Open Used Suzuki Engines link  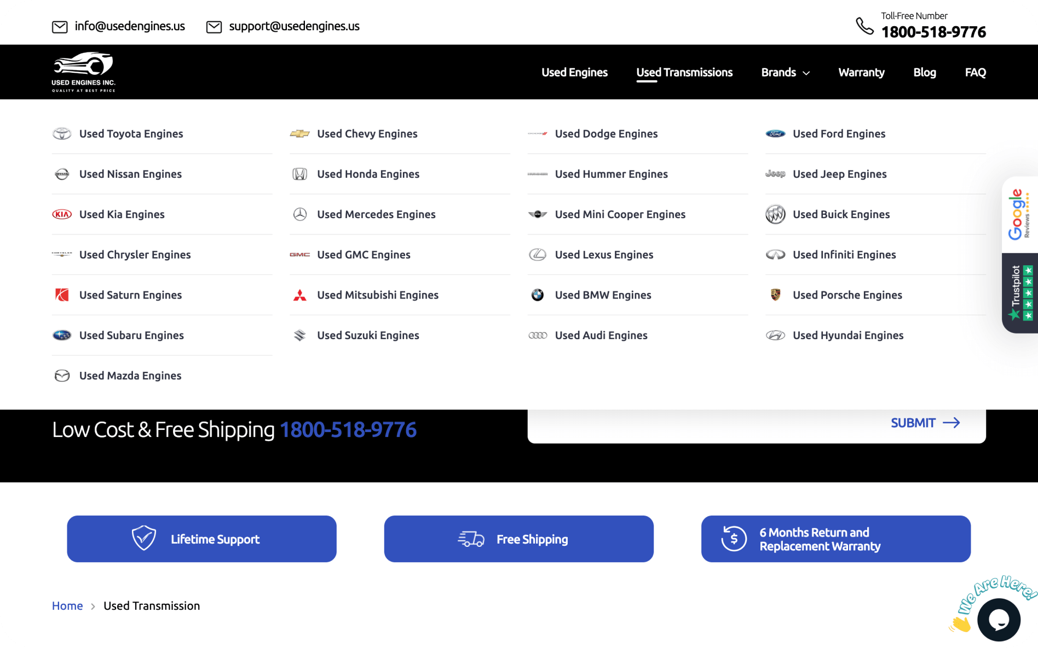pos(368,335)
